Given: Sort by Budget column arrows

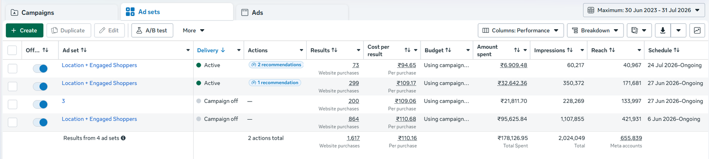Looking at the screenshot, I should [448, 50].
